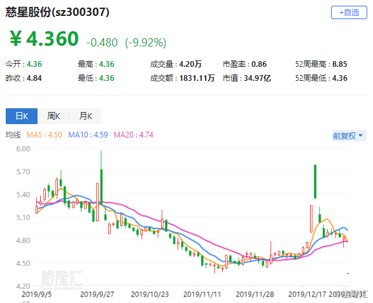Viewport: 373px width, 303px height.
Task: Click the +自选 button
Action: 349,12
